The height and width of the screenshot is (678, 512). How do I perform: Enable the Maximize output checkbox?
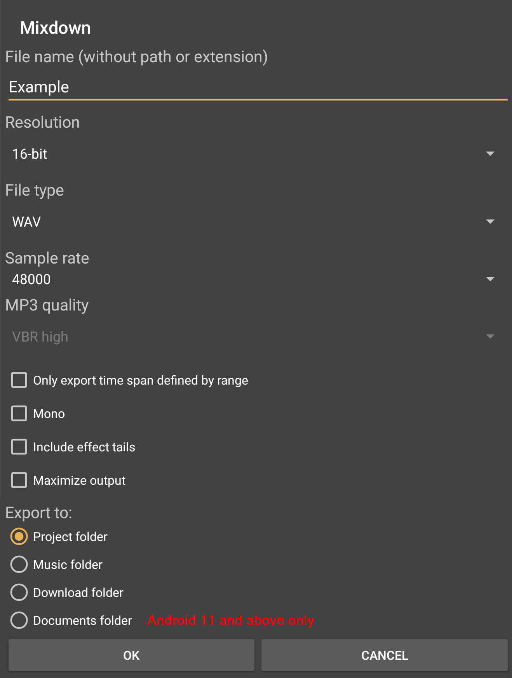click(19, 480)
